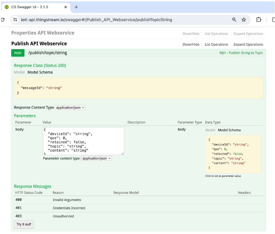Open the site information icon in address bar

pos(15,20)
